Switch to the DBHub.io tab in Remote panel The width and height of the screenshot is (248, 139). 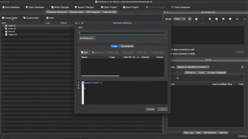[x=190, y=73]
